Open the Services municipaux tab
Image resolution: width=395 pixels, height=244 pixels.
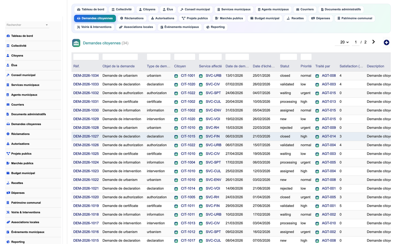tap(234, 10)
